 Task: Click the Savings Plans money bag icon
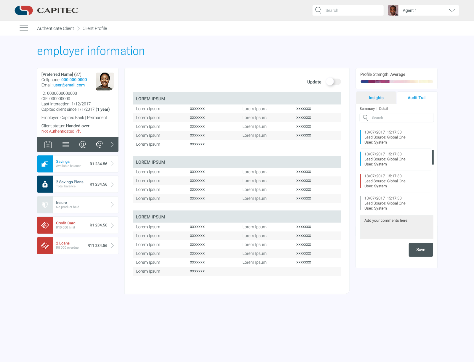[45, 184]
